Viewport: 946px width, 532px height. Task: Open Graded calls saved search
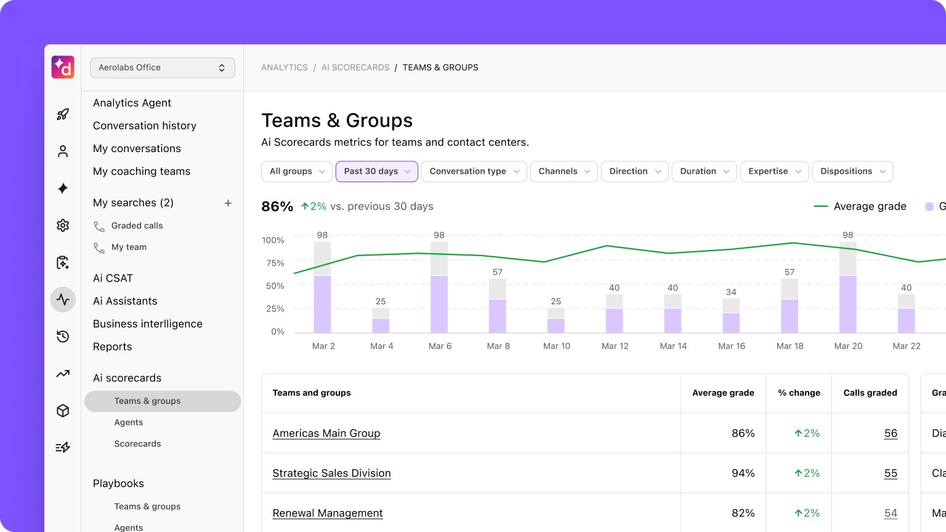point(137,226)
